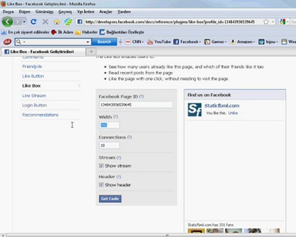Click the Unlike link
The height and width of the screenshot is (237, 296).
(233, 113)
